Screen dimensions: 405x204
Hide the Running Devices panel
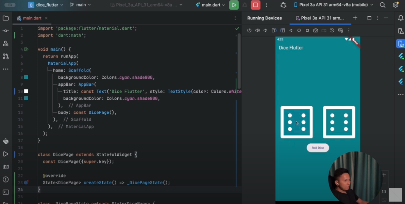pyautogui.click(x=386, y=18)
